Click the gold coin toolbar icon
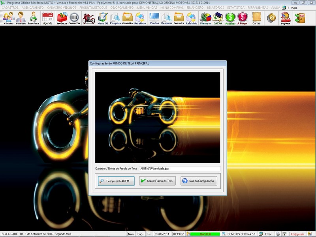Image resolution: width=316 pixels, height=237 pixels. coord(271,18)
